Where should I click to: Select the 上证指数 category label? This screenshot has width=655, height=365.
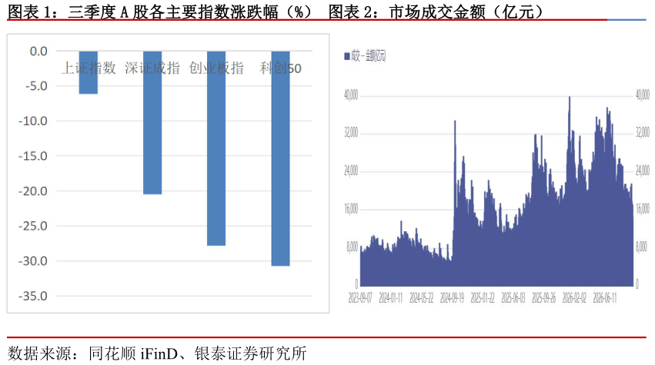tap(89, 68)
